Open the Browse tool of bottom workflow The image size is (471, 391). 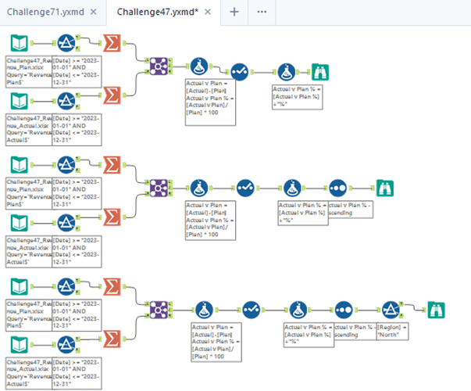(x=436, y=310)
